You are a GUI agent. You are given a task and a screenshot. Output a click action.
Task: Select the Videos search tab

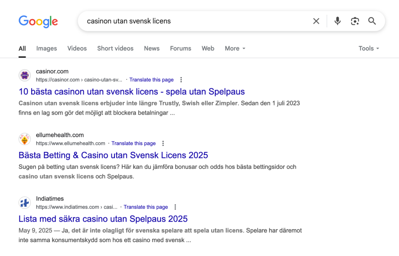(x=77, y=48)
